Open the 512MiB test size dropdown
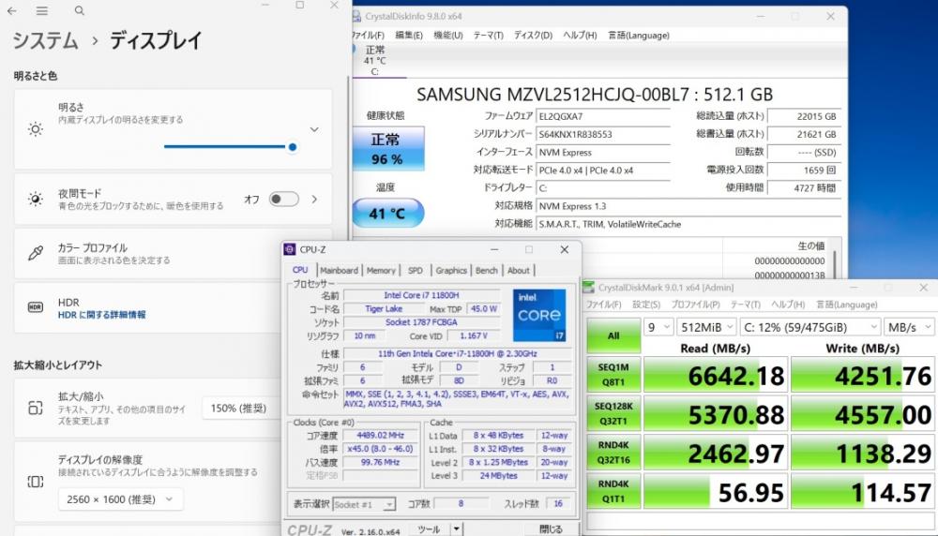 click(706, 327)
